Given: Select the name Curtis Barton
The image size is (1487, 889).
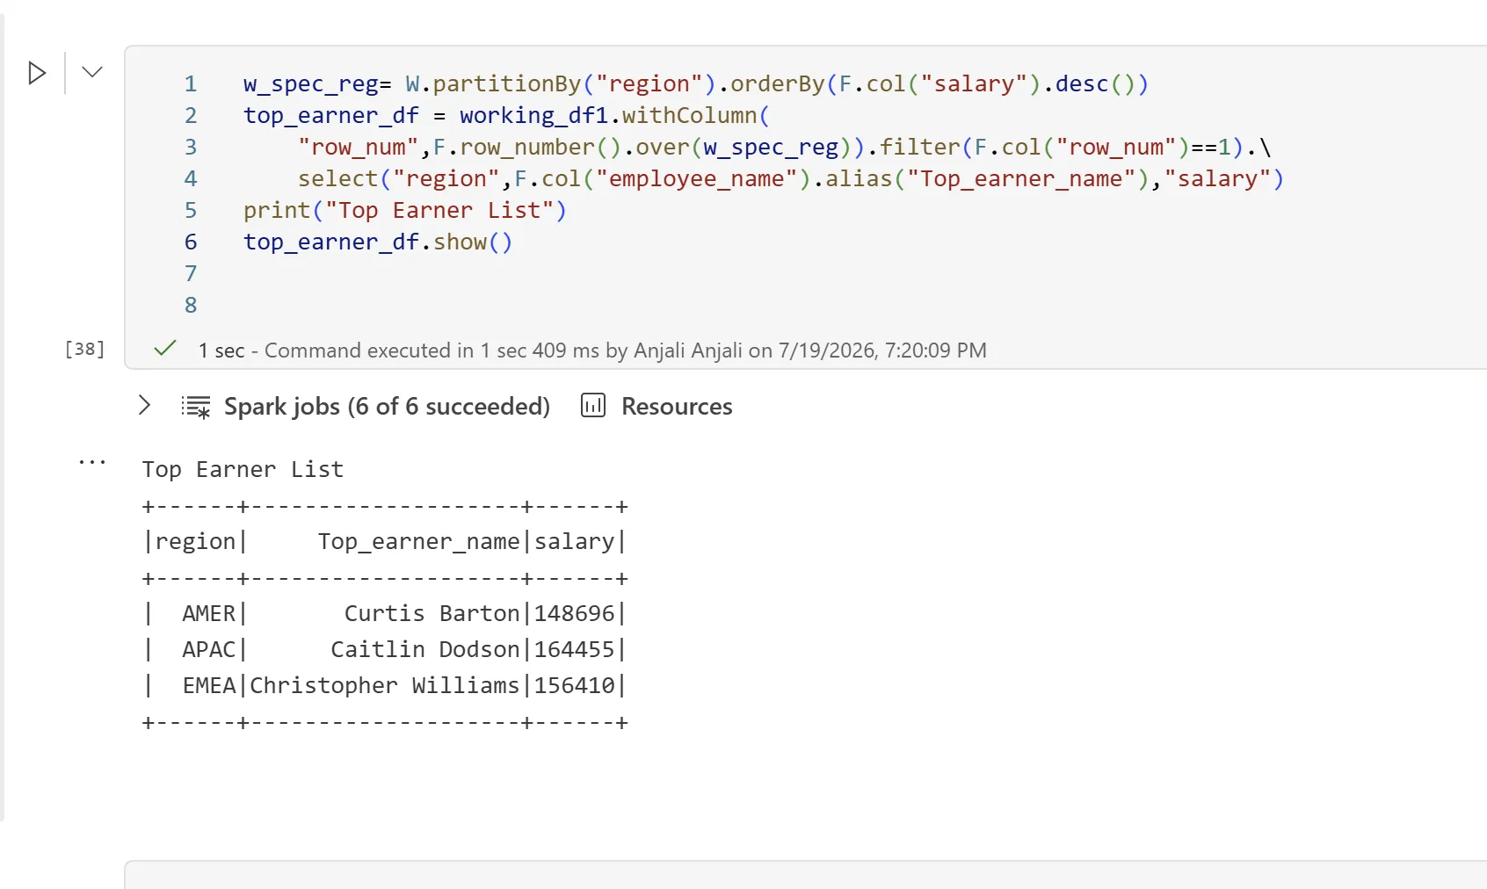Looking at the screenshot, I should [432, 613].
